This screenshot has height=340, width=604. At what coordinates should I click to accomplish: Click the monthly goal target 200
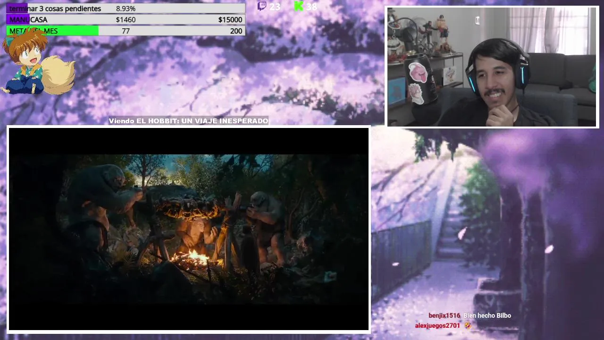(236, 31)
